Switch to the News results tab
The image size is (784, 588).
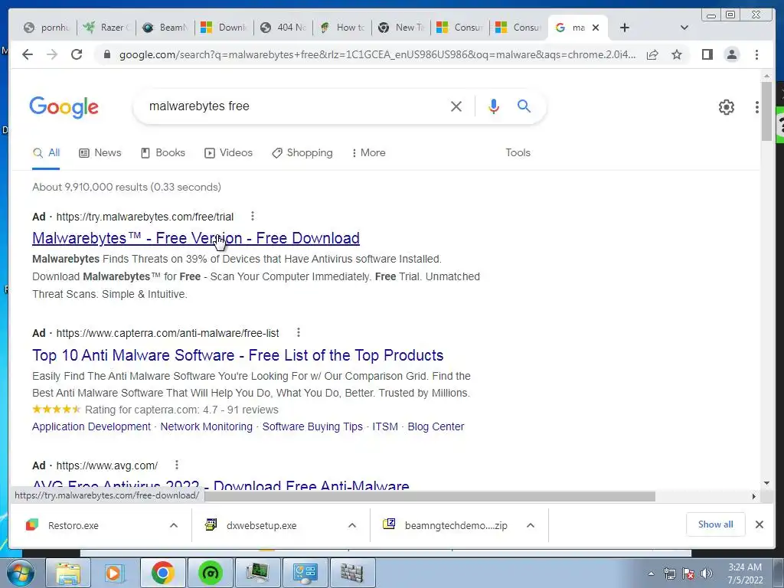(100, 152)
